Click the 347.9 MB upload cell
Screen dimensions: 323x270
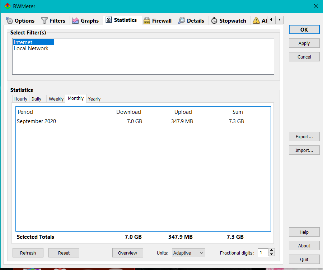(182, 121)
